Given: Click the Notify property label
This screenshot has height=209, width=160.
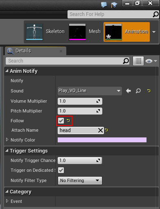Looking at the screenshot, I should click(17, 81).
